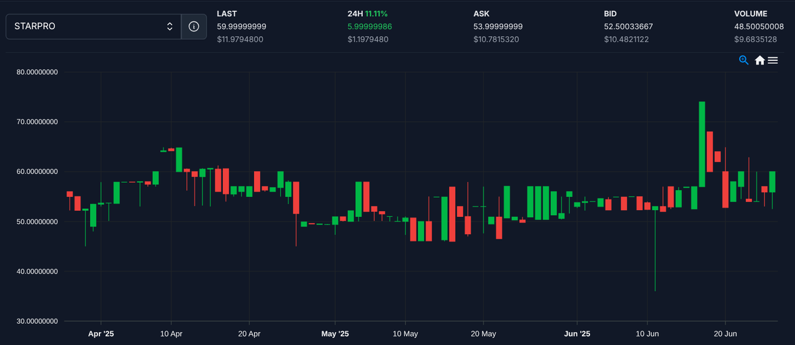Reset chart zoom with home icon
This screenshot has width=795, height=345.
pyautogui.click(x=759, y=60)
